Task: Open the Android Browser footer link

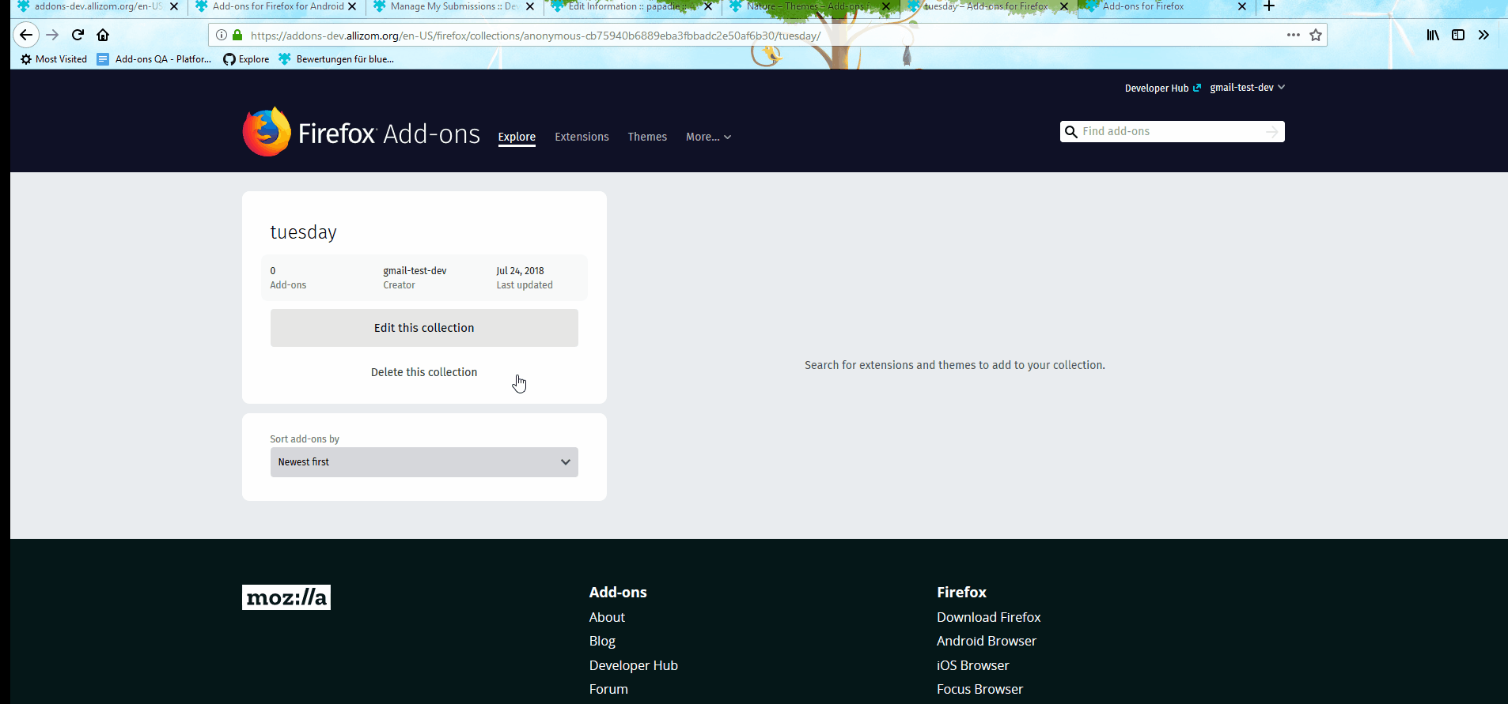Action: 986,641
